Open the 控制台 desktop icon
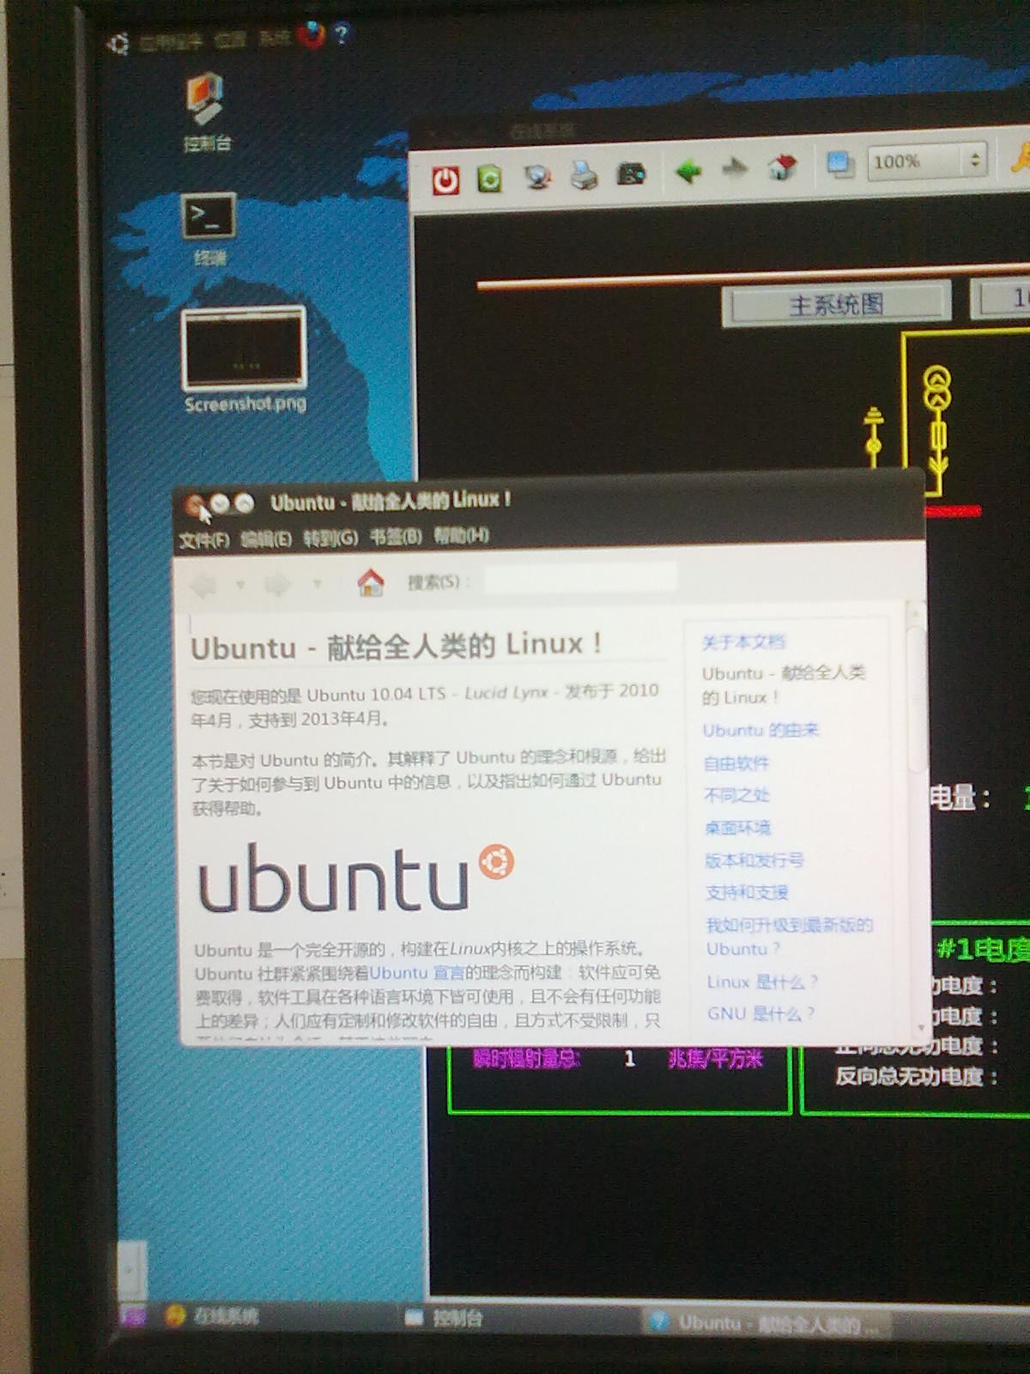Image resolution: width=1030 pixels, height=1374 pixels. (x=207, y=112)
